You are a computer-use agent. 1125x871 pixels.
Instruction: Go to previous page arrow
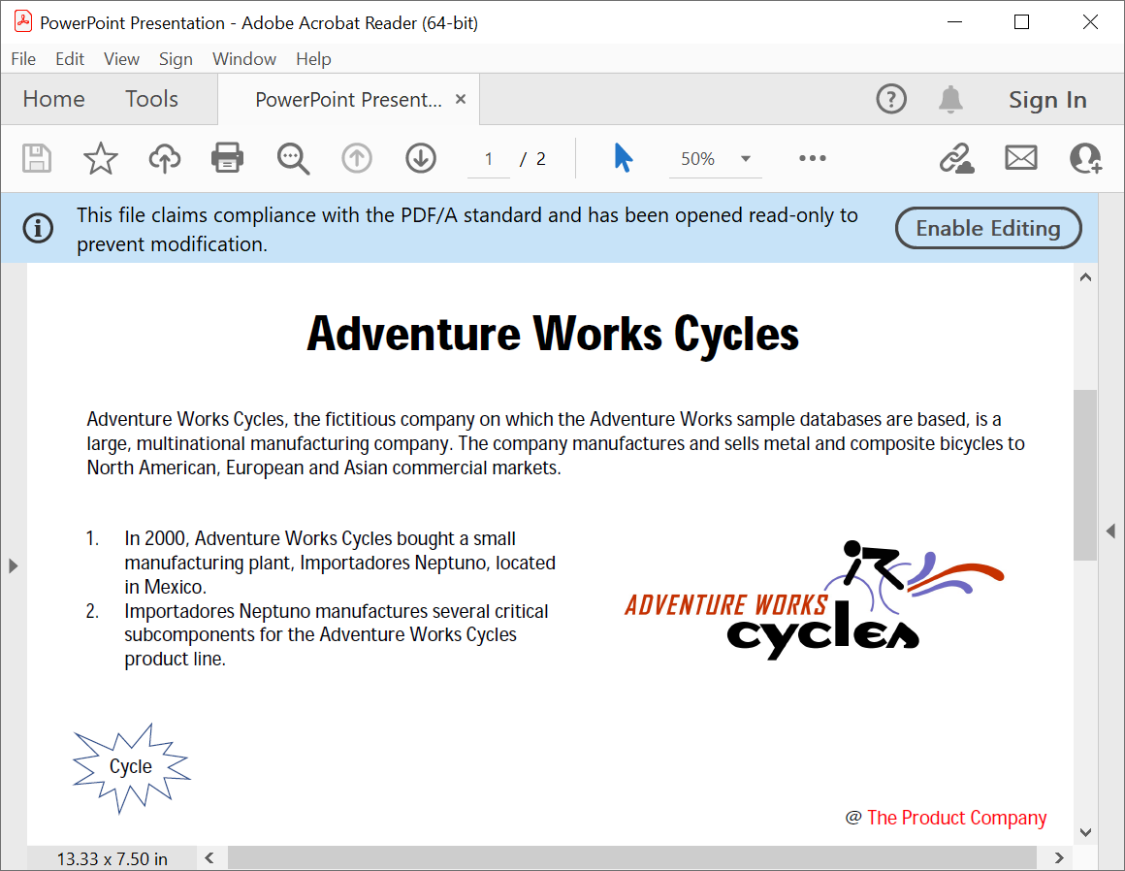pyautogui.click(x=357, y=158)
